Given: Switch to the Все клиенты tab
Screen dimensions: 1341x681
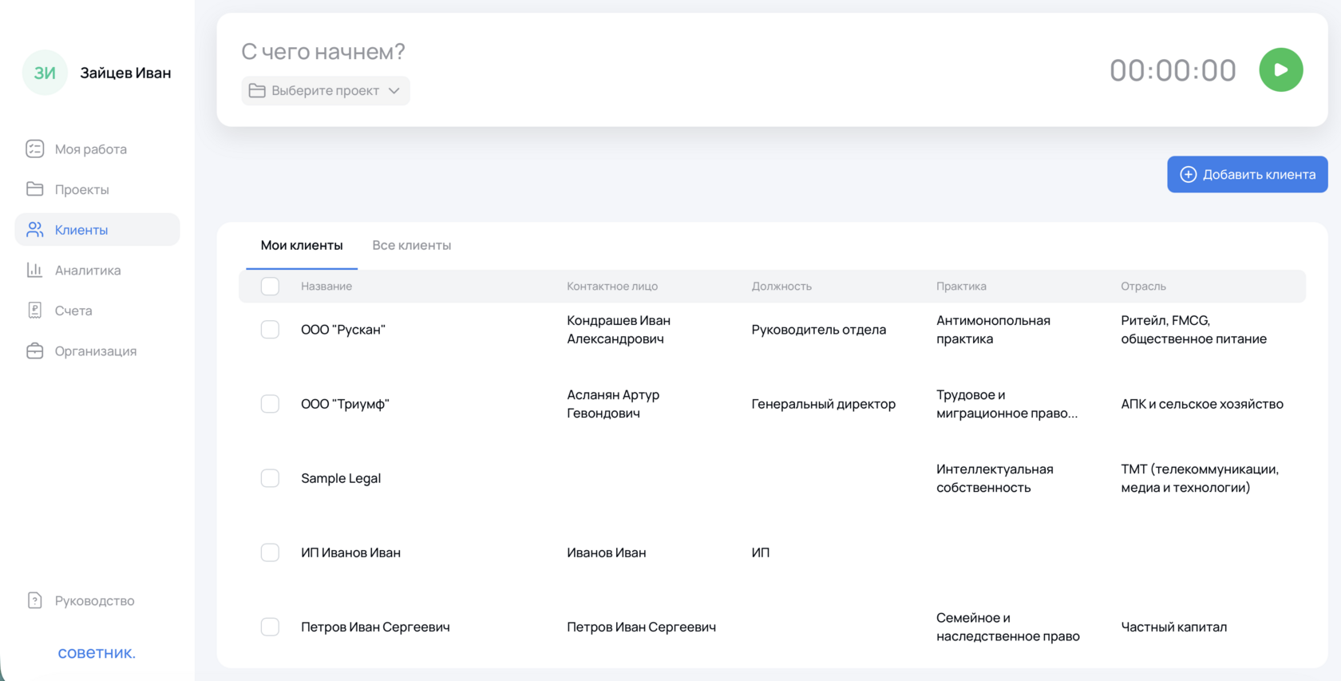Looking at the screenshot, I should tap(411, 245).
